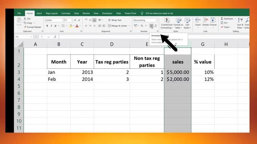Select Bottom Align icon
This screenshot has width=257, height=144.
tap(94, 20)
